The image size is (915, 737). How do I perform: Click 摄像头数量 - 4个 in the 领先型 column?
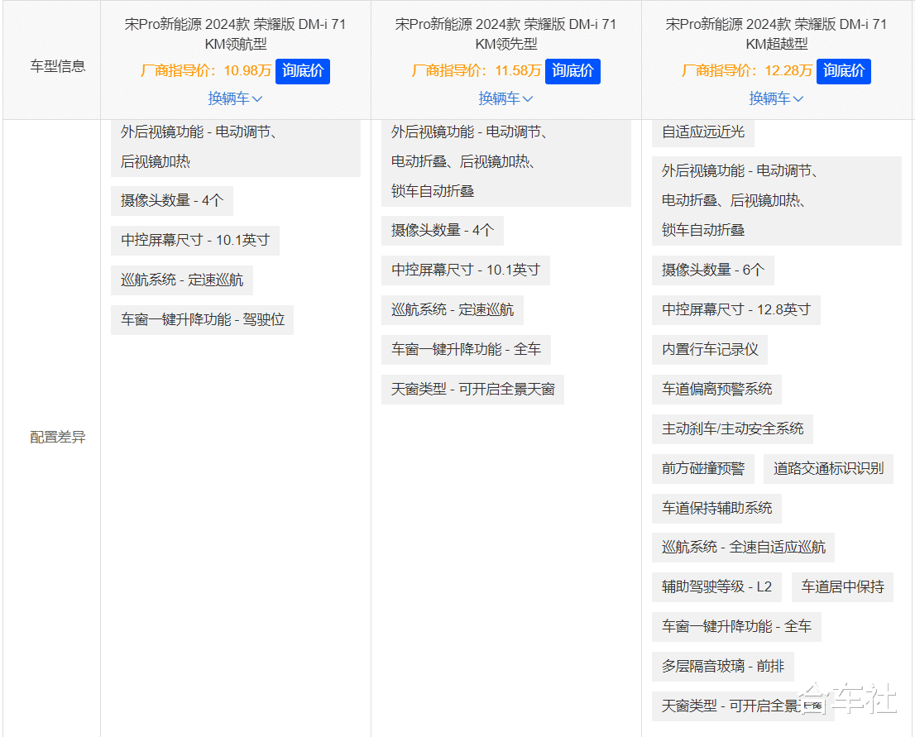(443, 231)
